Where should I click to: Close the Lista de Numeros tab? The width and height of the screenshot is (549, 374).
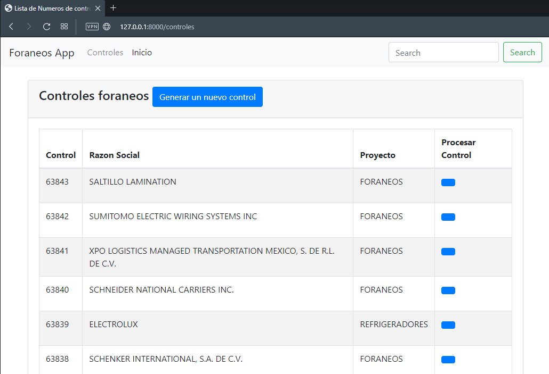[x=98, y=8]
